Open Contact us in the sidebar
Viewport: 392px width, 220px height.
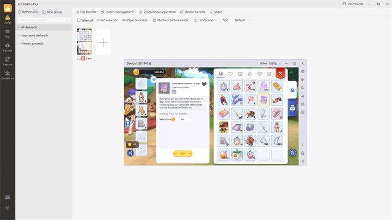point(8,75)
